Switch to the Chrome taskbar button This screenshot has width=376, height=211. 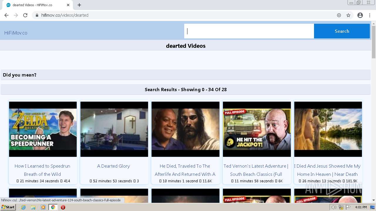[x=53, y=207]
